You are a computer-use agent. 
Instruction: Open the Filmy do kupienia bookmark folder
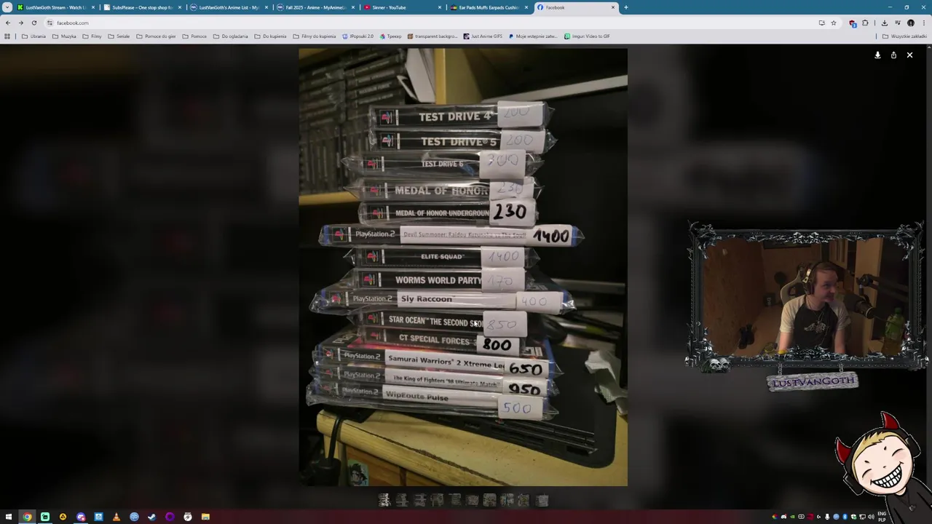(x=315, y=36)
